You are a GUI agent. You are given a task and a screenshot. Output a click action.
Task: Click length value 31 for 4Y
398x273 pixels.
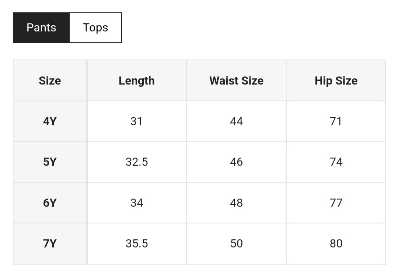[136, 121]
